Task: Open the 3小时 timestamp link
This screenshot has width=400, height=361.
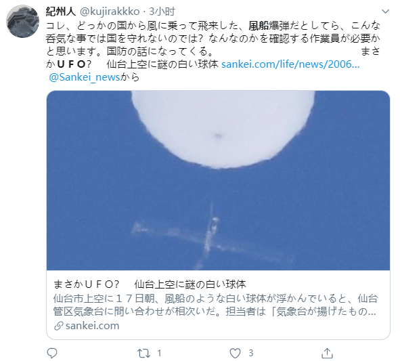Action: pyautogui.click(x=162, y=12)
